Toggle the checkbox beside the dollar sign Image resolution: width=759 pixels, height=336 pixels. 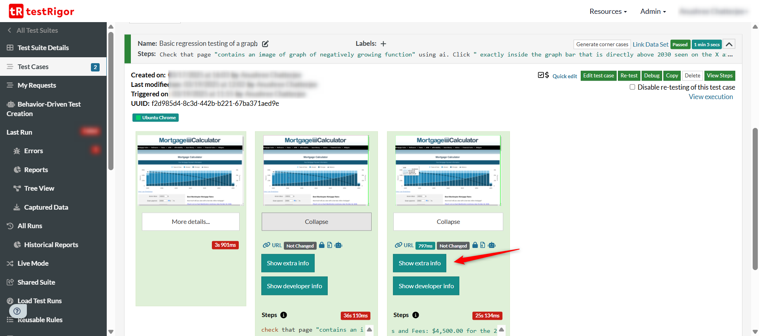[x=541, y=75]
